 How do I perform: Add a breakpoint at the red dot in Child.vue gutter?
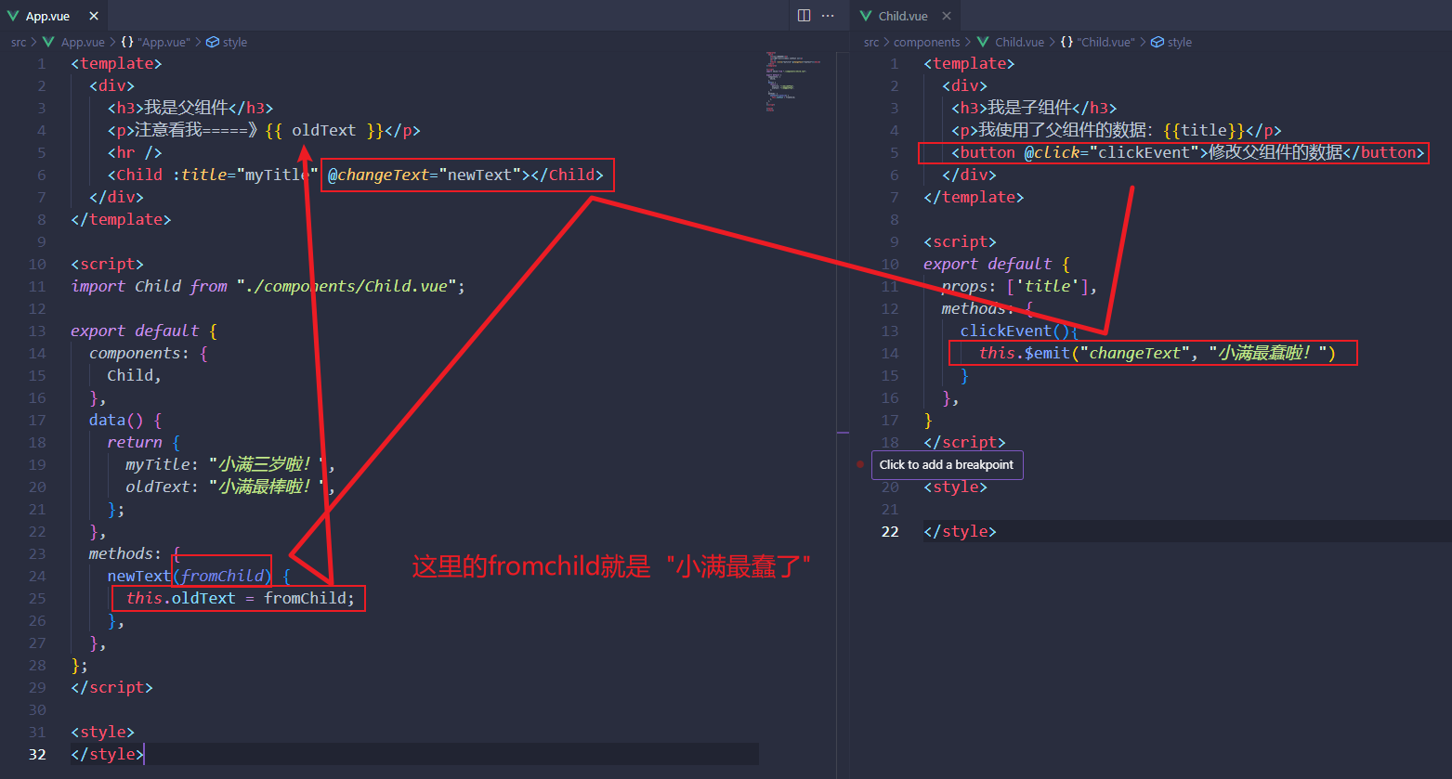click(x=860, y=463)
